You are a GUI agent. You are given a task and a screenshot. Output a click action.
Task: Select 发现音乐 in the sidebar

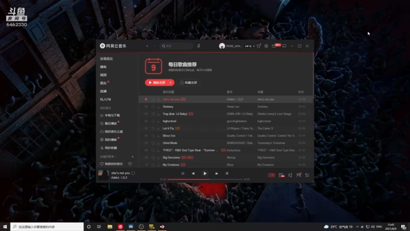107,59
